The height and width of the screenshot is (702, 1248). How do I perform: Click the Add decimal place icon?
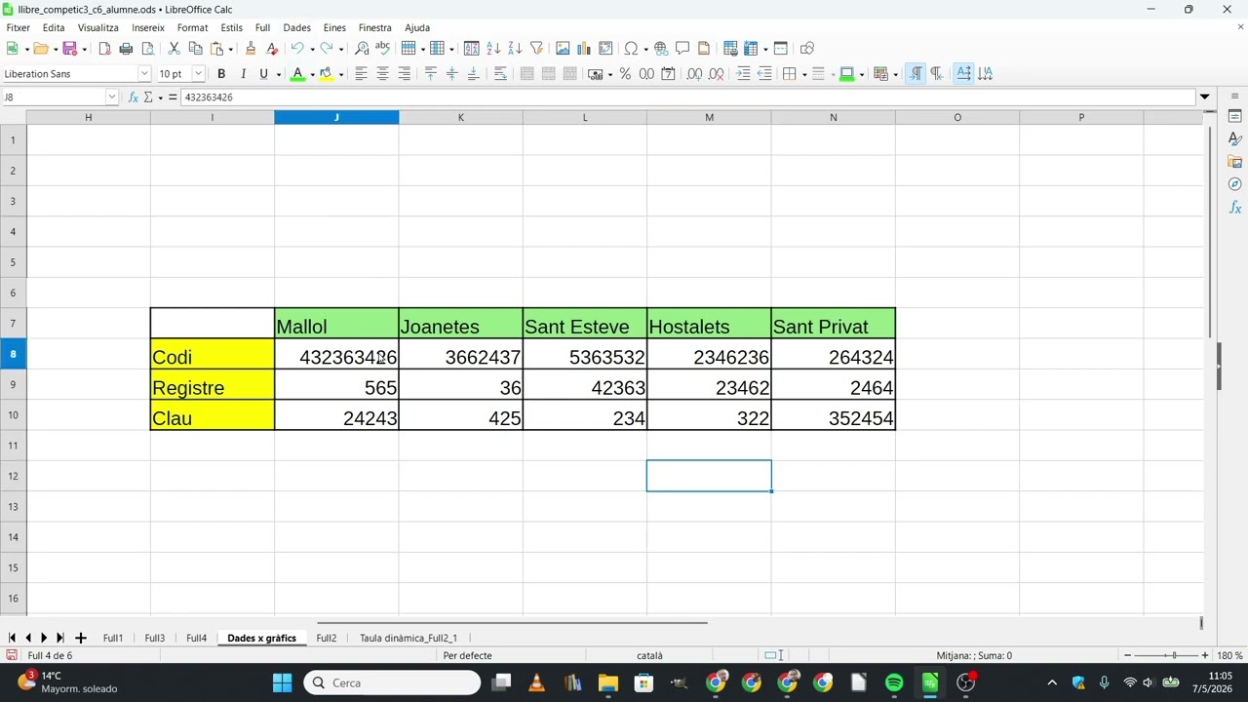[694, 74]
